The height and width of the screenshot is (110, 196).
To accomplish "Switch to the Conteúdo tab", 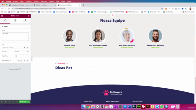I will tap(5, 21).
